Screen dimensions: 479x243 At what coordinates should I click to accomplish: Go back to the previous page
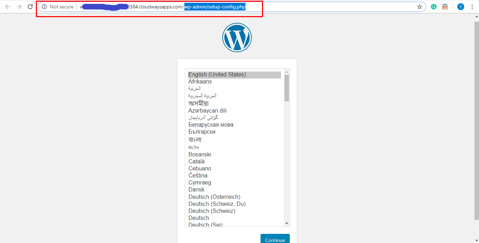pyautogui.click(x=8, y=7)
